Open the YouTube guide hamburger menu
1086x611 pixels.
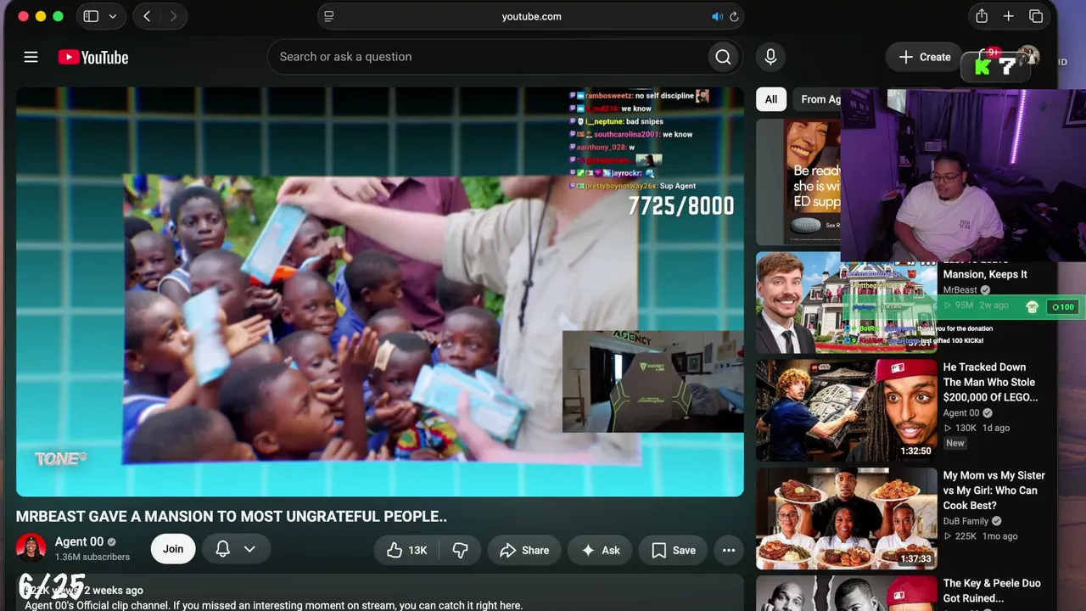tap(31, 57)
